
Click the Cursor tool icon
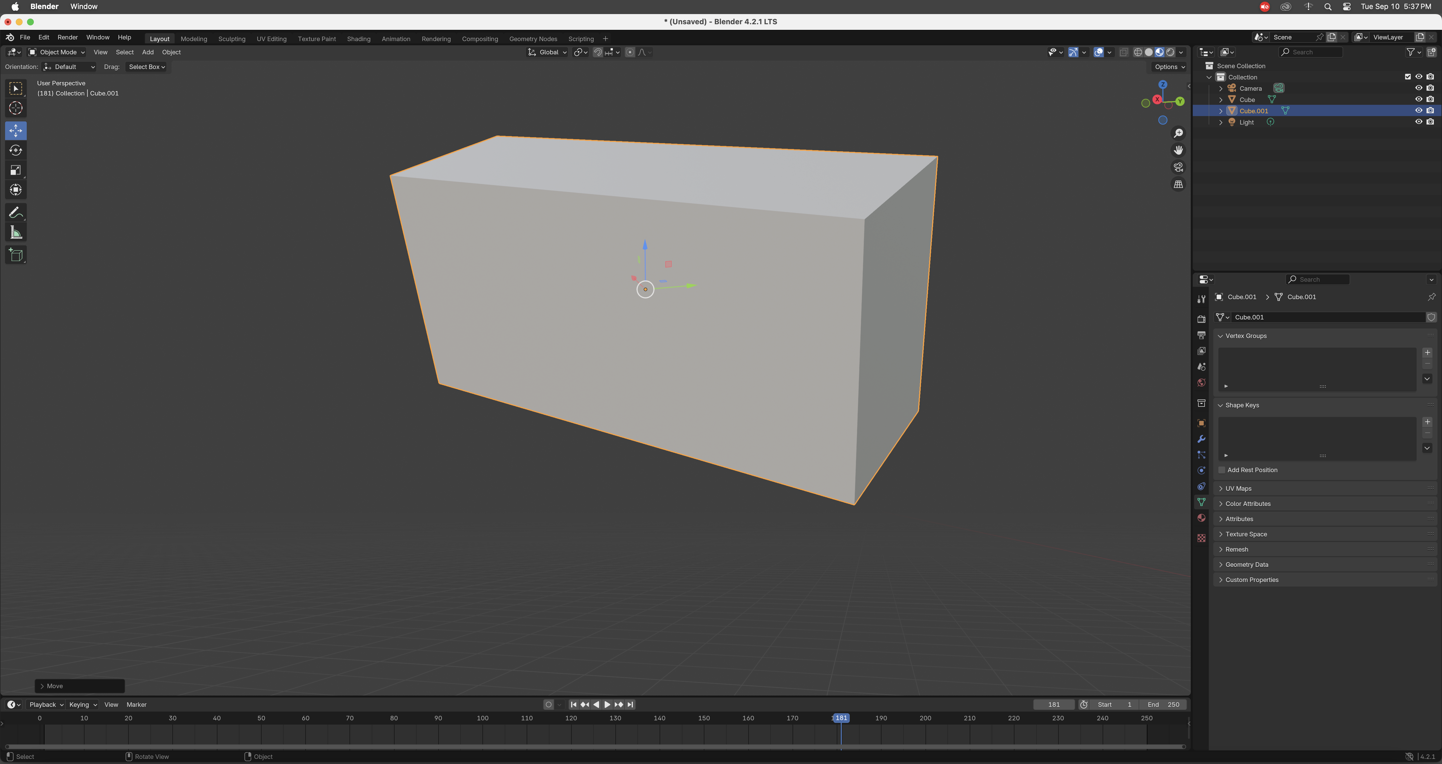16,108
